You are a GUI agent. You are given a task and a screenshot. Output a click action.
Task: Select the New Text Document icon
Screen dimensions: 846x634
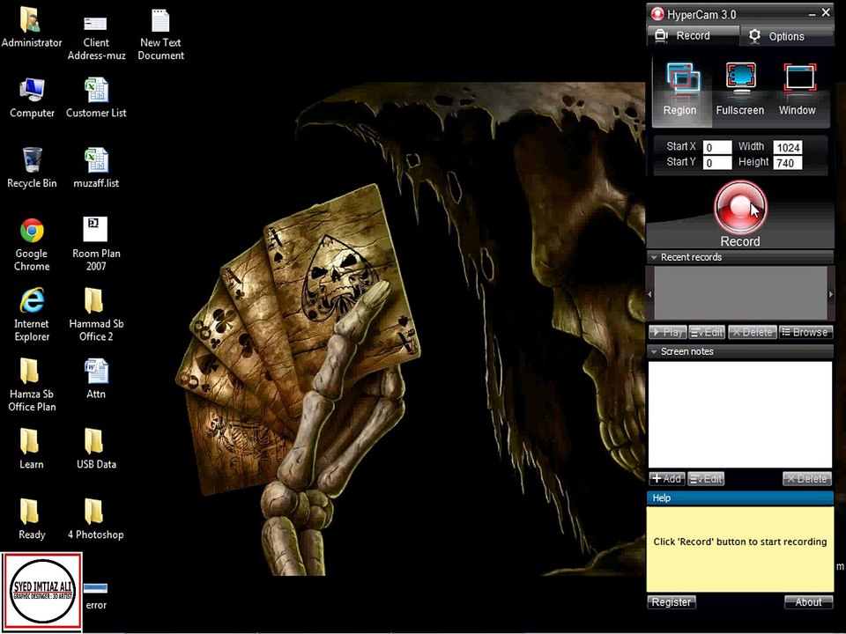pos(160,34)
